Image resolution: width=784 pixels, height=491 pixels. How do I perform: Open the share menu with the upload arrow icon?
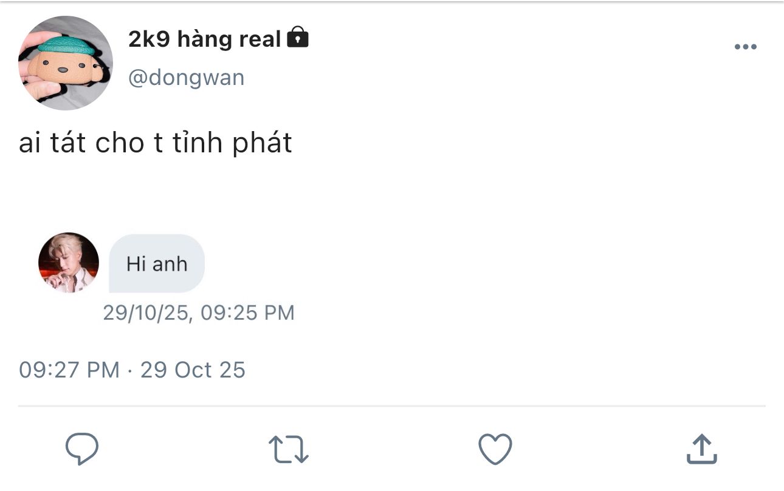pos(701,450)
